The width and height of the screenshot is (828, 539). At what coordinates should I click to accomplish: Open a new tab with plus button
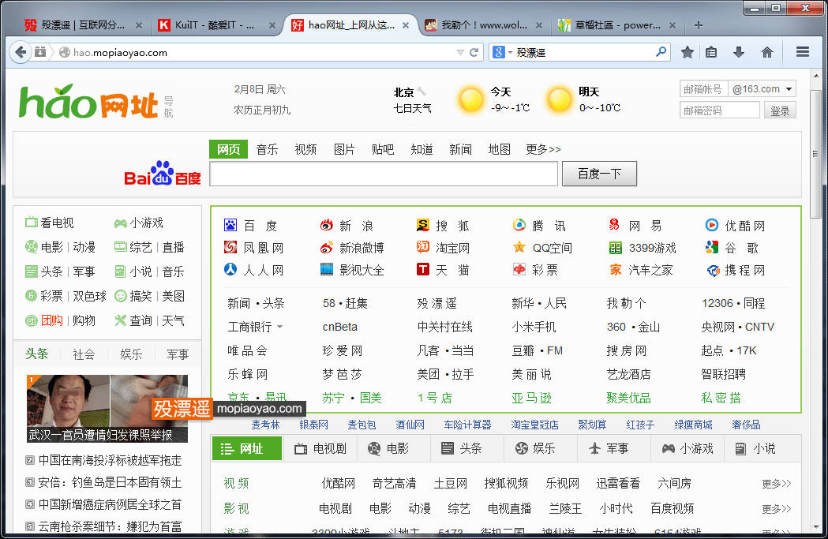[x=698, y=24]
